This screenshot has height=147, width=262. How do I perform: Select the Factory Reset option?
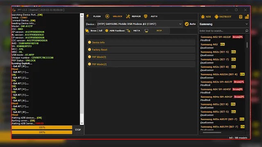[141, 50]
